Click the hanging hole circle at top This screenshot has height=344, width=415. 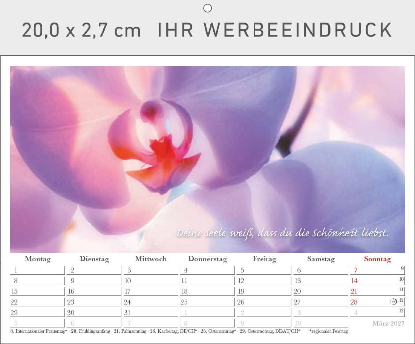tap(207, 8)
